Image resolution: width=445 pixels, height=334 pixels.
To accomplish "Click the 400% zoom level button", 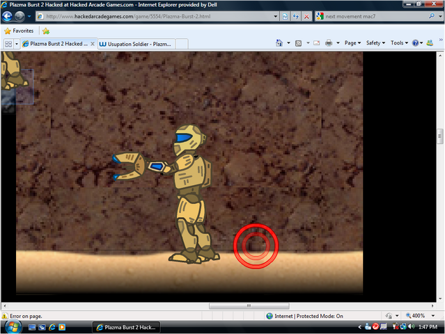I will (415, 316).
